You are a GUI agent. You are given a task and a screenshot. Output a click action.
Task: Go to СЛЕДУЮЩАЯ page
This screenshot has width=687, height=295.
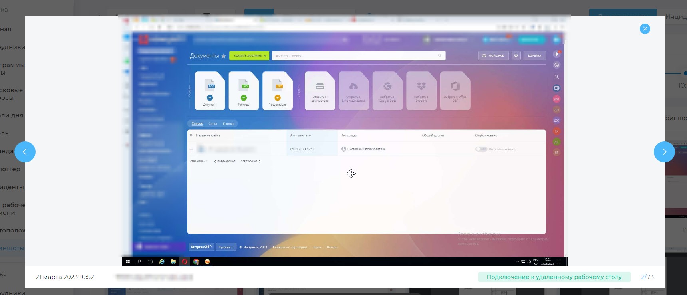click(250, 162)
